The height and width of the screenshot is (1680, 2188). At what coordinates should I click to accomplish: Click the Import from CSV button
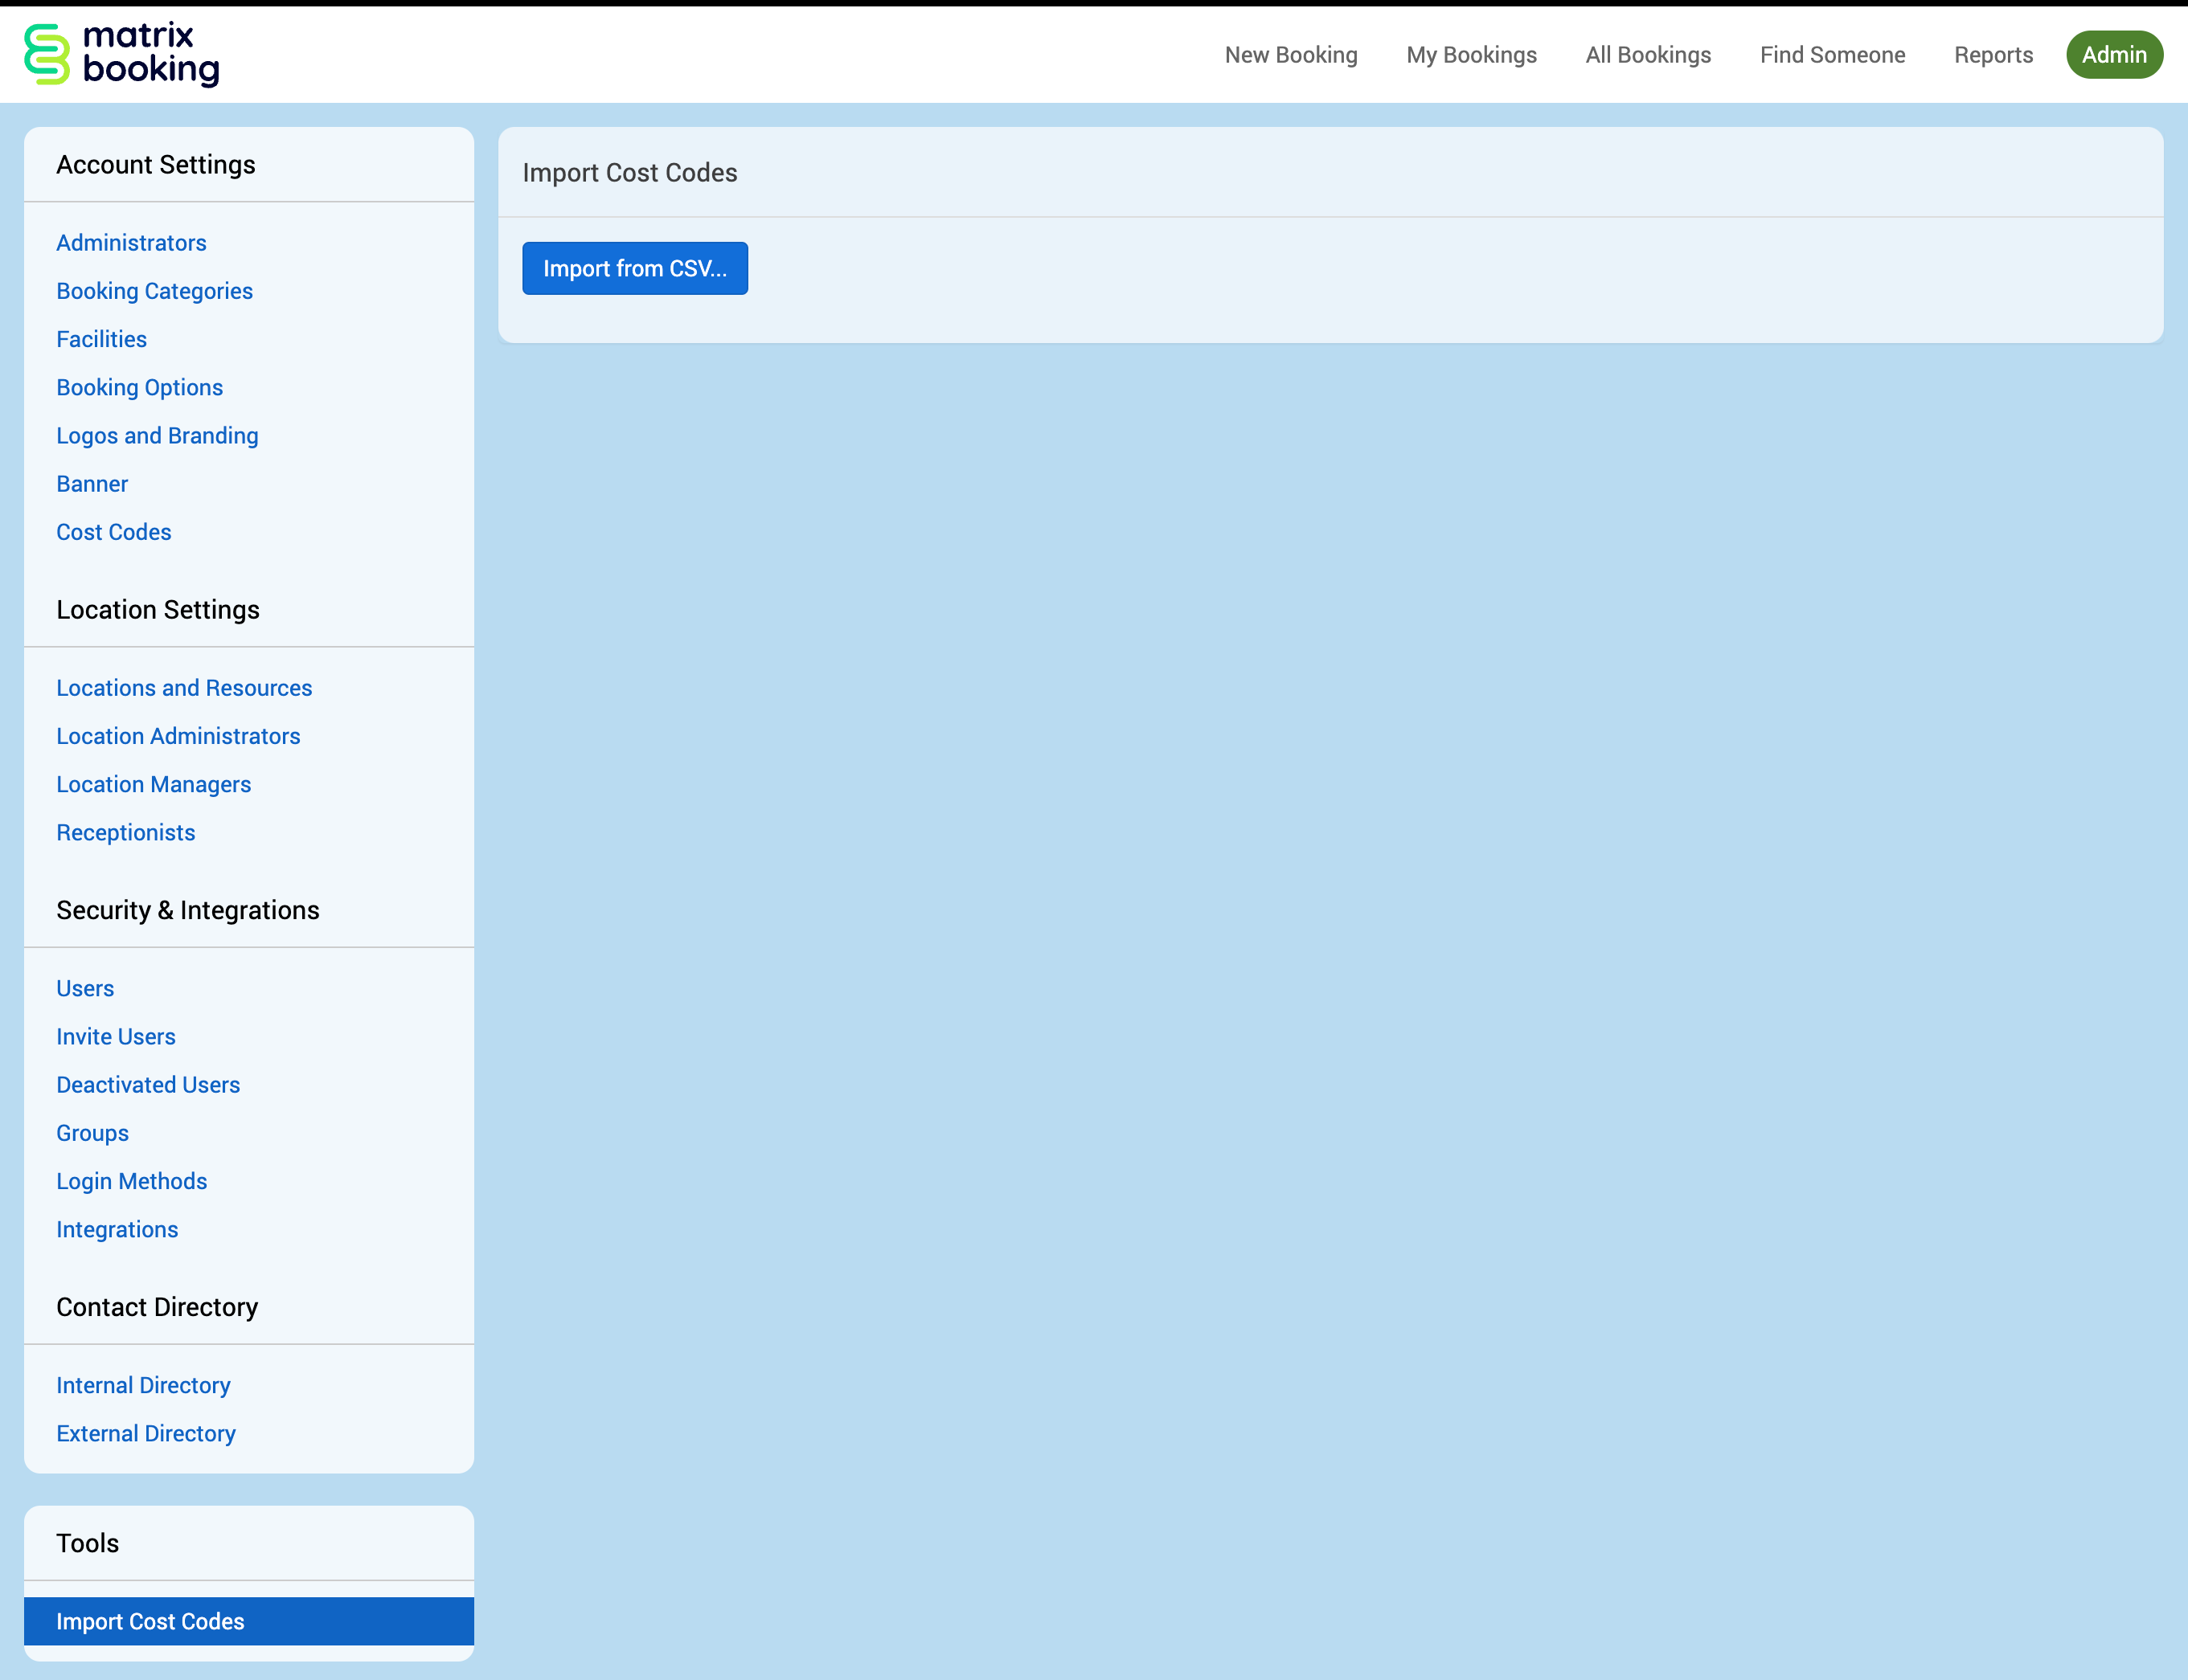click(634, 268)
